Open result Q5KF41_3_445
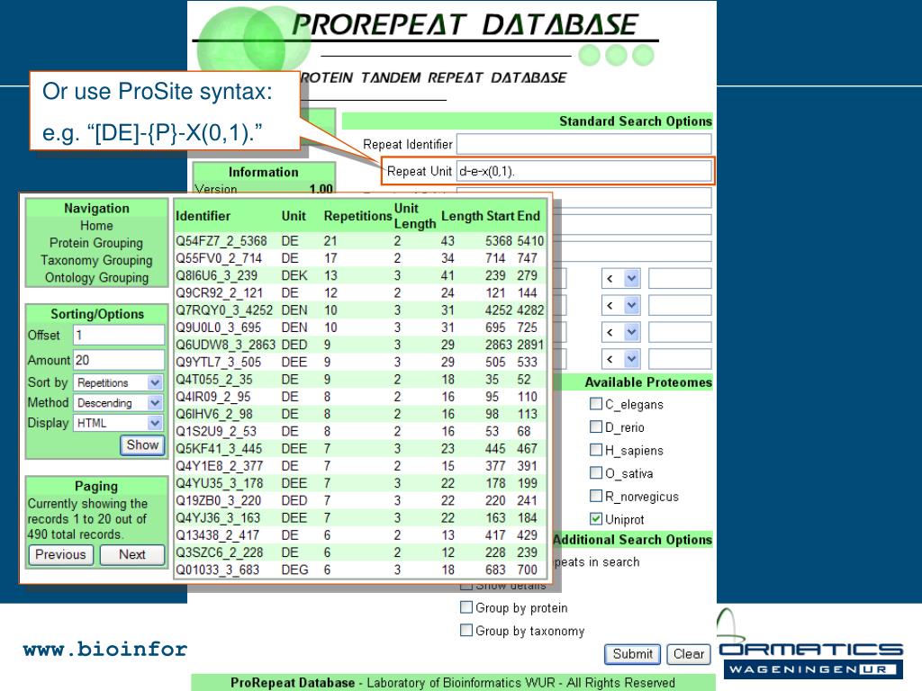This screenshot has height=691, width=922. point(219,449)
